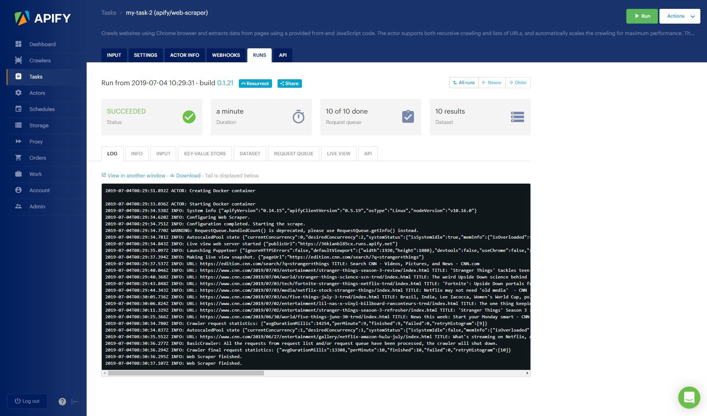Go to the Newer run
This screenshot has width=707, height=416.
click(x=492, y=83)
